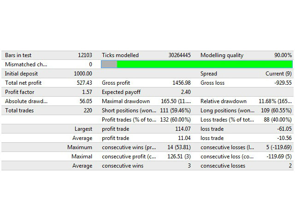This screenshot has width=295, height=221.
Task: Select the Profit factor value 1.57
Action: pyautogui.click(x=87, y=92)
